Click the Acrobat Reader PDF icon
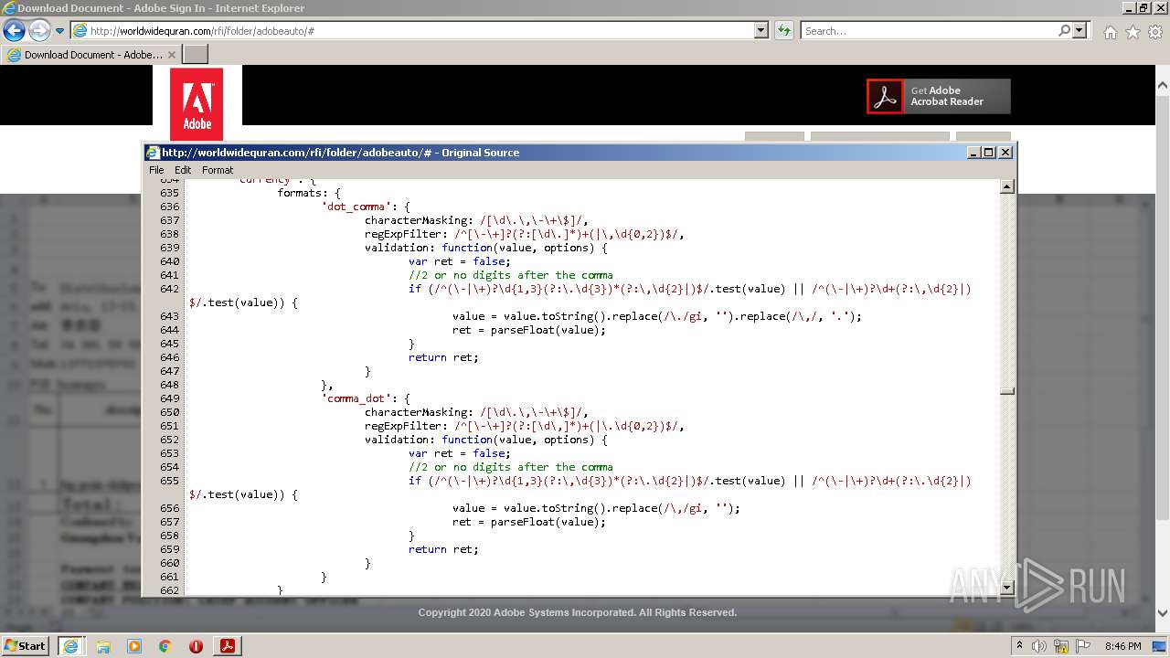The width and height of the screenshot is (1170, 658). click(885, 96)
